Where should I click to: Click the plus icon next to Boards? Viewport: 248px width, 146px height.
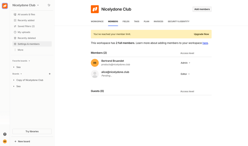(50, 74)
